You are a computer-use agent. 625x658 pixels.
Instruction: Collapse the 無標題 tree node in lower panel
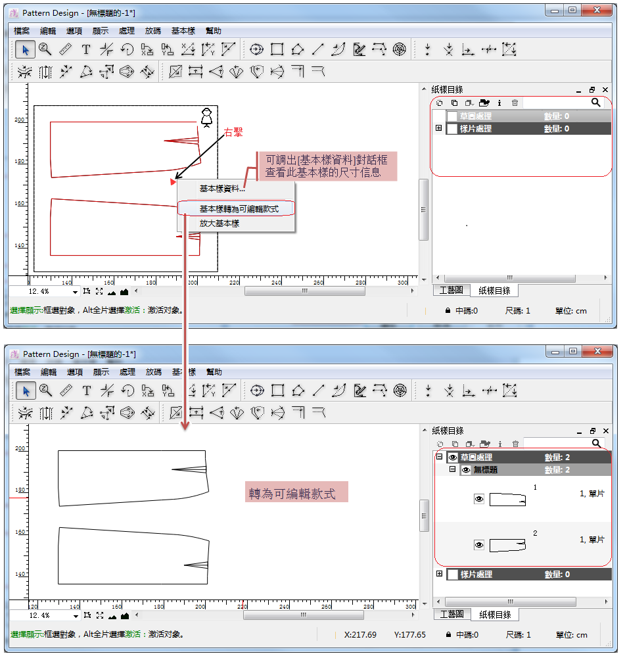(x=452, y=470)
